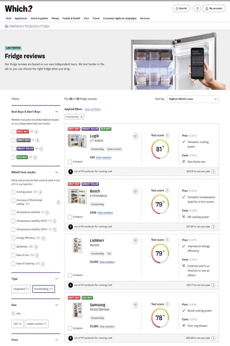This screenshot has width=230, height=346.
Task: Save the Samsung fridge with heart icon
Action: (135, 305)
